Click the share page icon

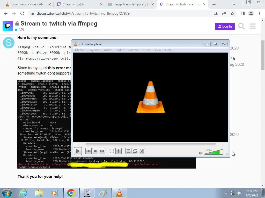click(x=224, y=13)
